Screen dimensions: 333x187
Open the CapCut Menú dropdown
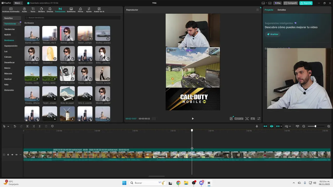coord(18,3)
